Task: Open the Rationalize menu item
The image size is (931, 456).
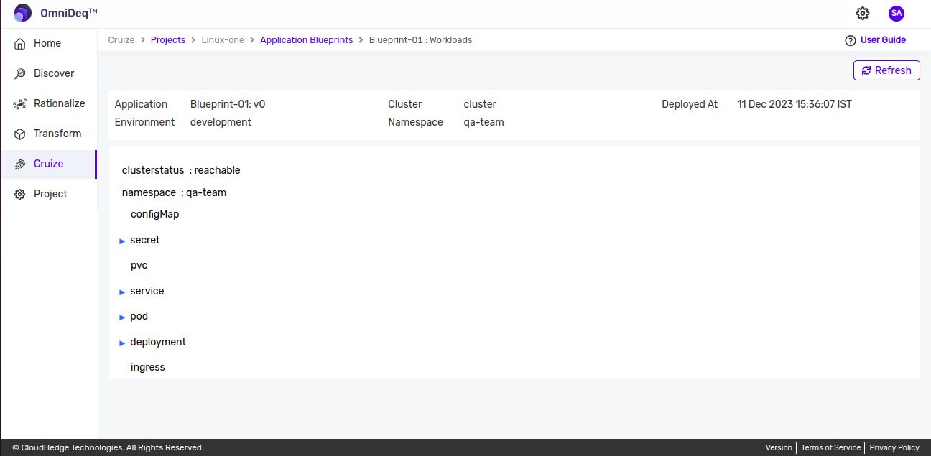Action: (49, 103)
